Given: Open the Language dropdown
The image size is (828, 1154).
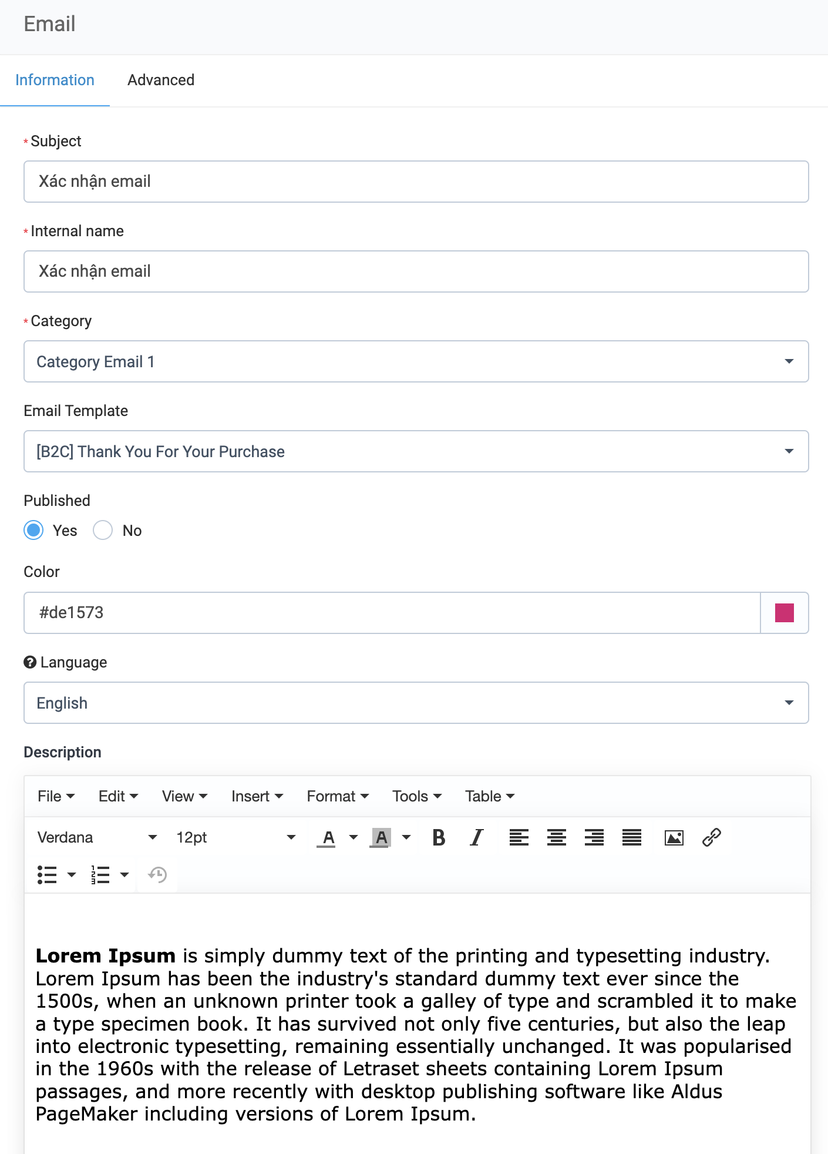Looking at the screenshot, I should 416,703.
